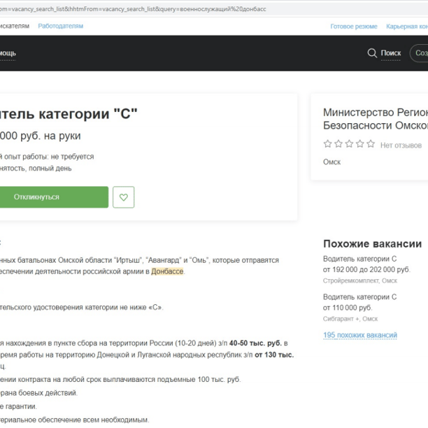
Task: Click the magnifier search icon
Action: 372,52
